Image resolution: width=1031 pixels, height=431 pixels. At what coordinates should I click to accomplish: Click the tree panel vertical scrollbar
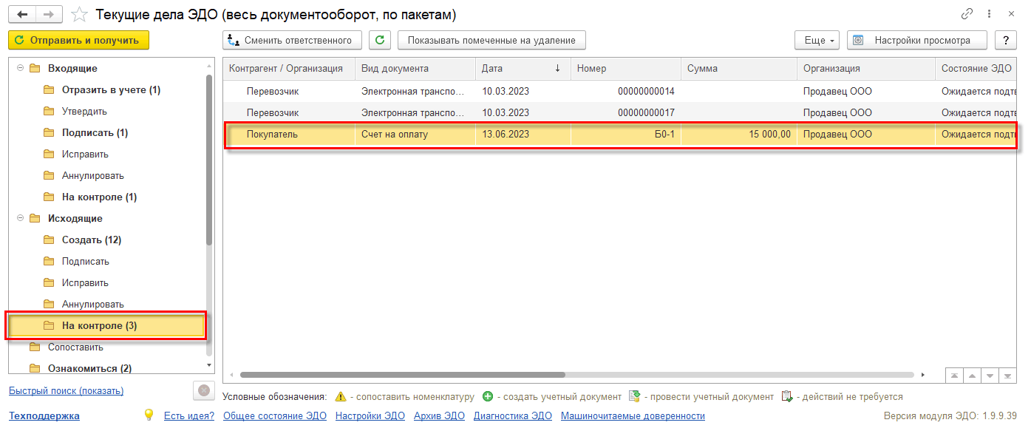pos(209,159)
